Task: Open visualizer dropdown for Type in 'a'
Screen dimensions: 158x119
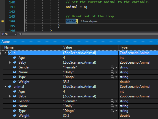Action: (116, 77)
